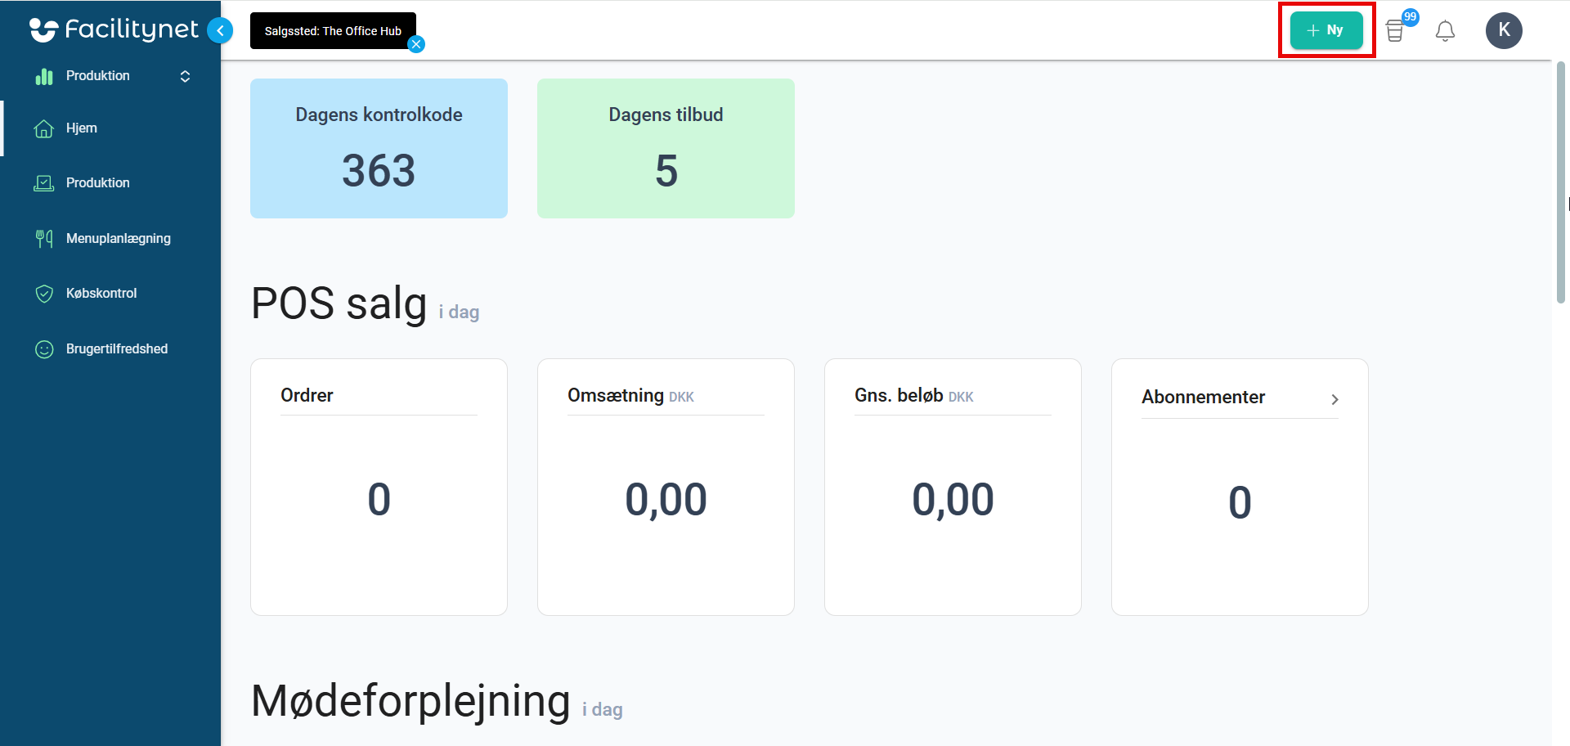Open the Omsætning DKK card
The width and height of the screenshot is (1570, 746).
point(666,487)
